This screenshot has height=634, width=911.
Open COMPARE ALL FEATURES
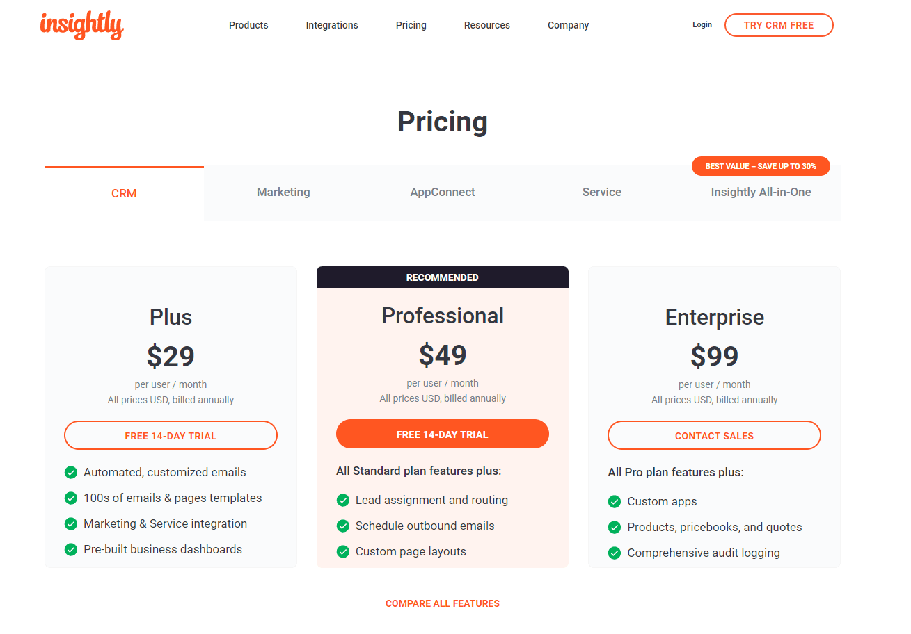click(x=443, y=603)
